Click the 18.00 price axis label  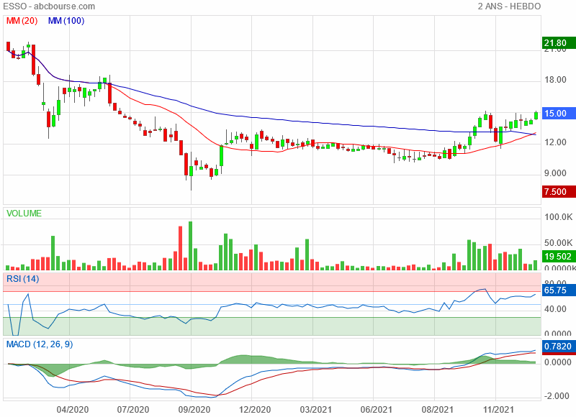555,80
